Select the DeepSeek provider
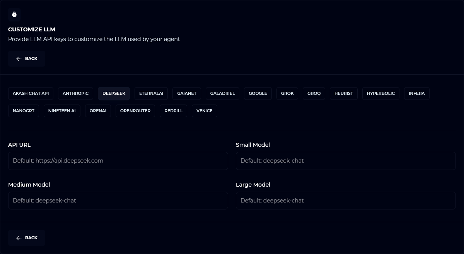Image resolution: width=464 pixels, height=254 pixels. pos(114,93)
